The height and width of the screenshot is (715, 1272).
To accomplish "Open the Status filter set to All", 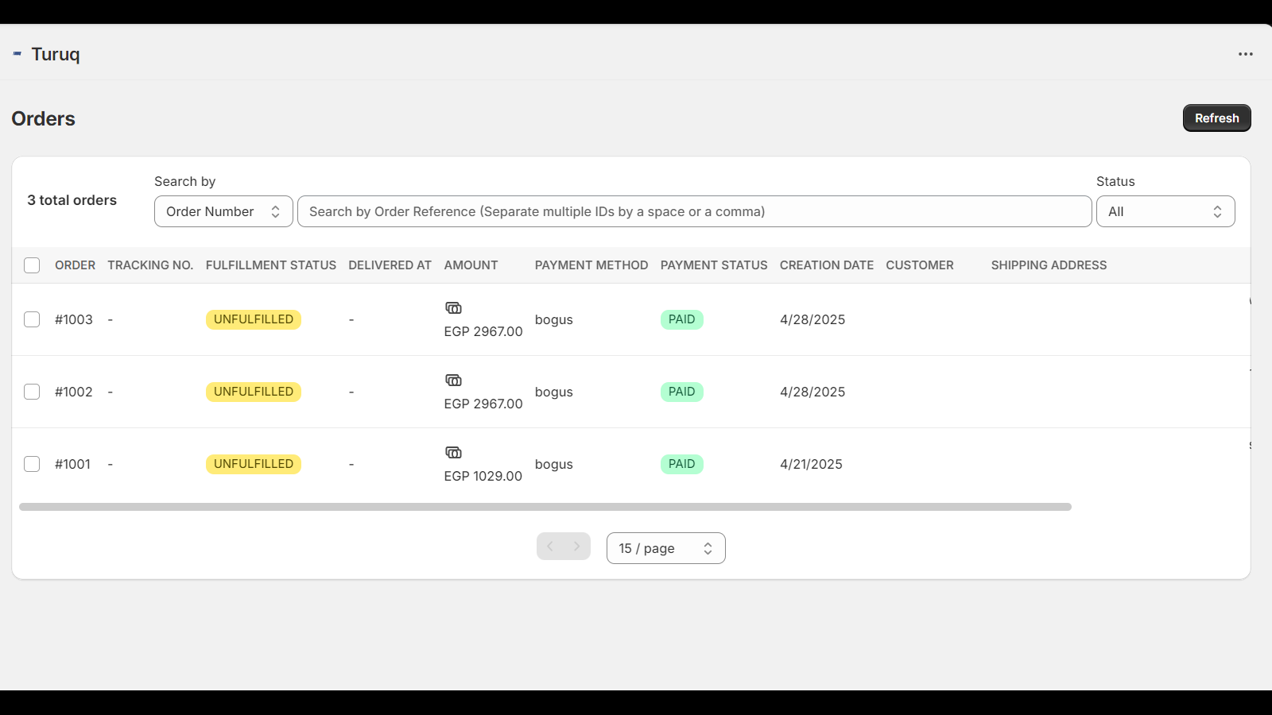I will tap(1165, 211).
